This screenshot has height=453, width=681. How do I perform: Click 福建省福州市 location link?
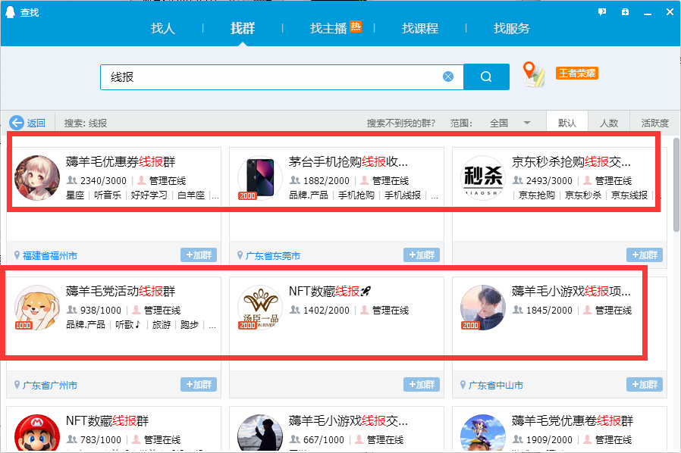(x=50, y=255)
